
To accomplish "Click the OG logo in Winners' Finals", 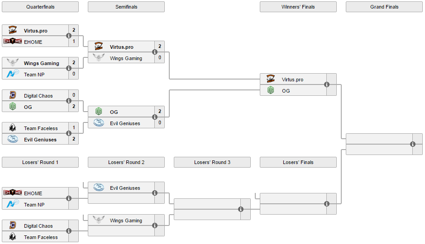I will coord(271,90).
